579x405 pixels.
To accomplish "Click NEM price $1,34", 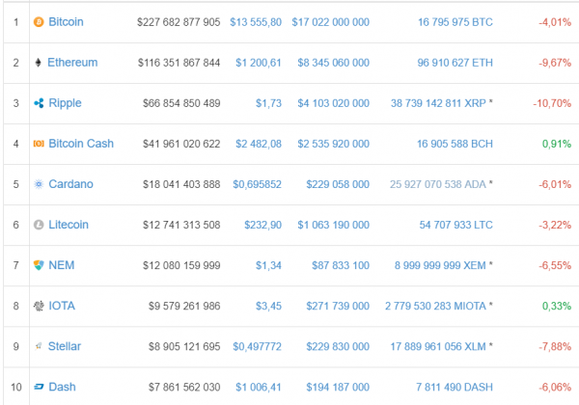I will [269, 265].
